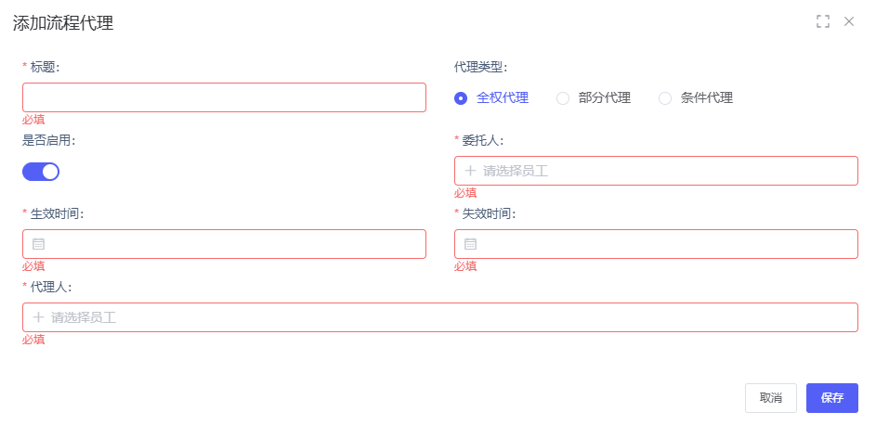Open the 委托人 employee selector
Image resolution: width=876 pixels, height=425 pixels.
click(664, 171)
